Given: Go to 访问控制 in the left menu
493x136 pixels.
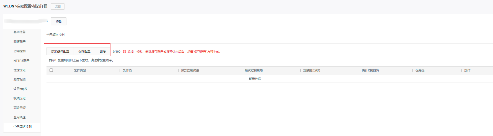Looking at the screenshot, I should click(x=19, y=51).
